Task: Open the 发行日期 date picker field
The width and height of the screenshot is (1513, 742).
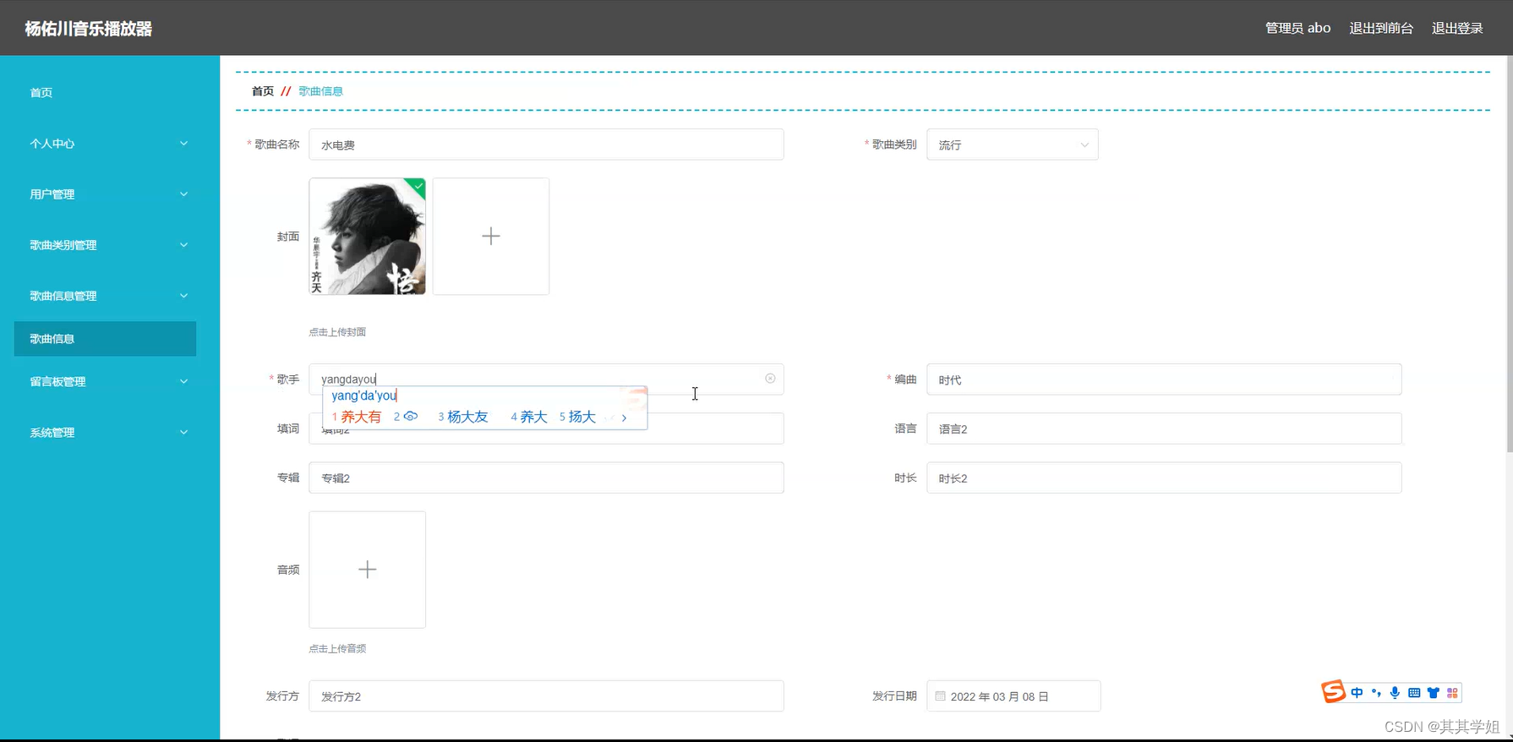Action: (1013, 696)
